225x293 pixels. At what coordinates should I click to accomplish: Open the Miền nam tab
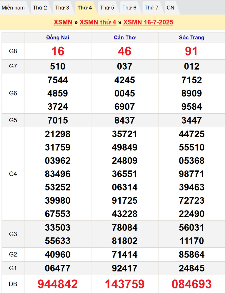click(13, 8)
